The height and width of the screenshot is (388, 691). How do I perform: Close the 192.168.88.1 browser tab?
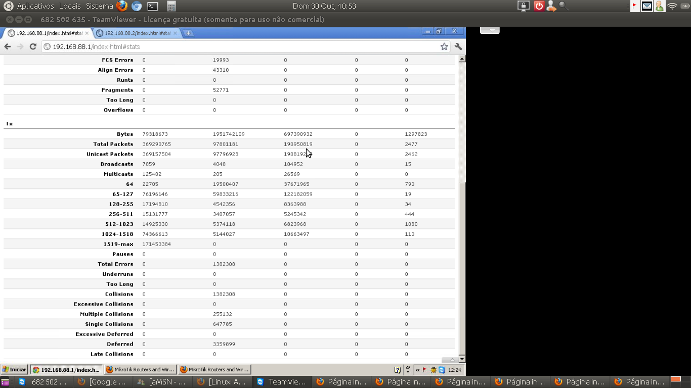(x=87, y=33)
